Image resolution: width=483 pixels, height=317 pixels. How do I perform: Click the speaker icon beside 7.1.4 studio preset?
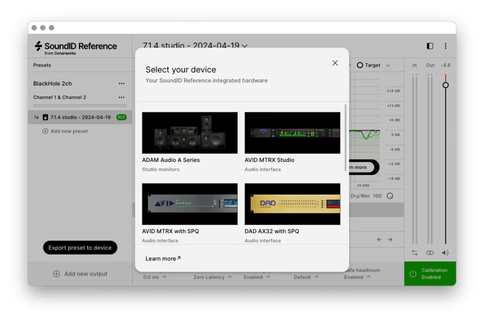[x=45, y=117]
